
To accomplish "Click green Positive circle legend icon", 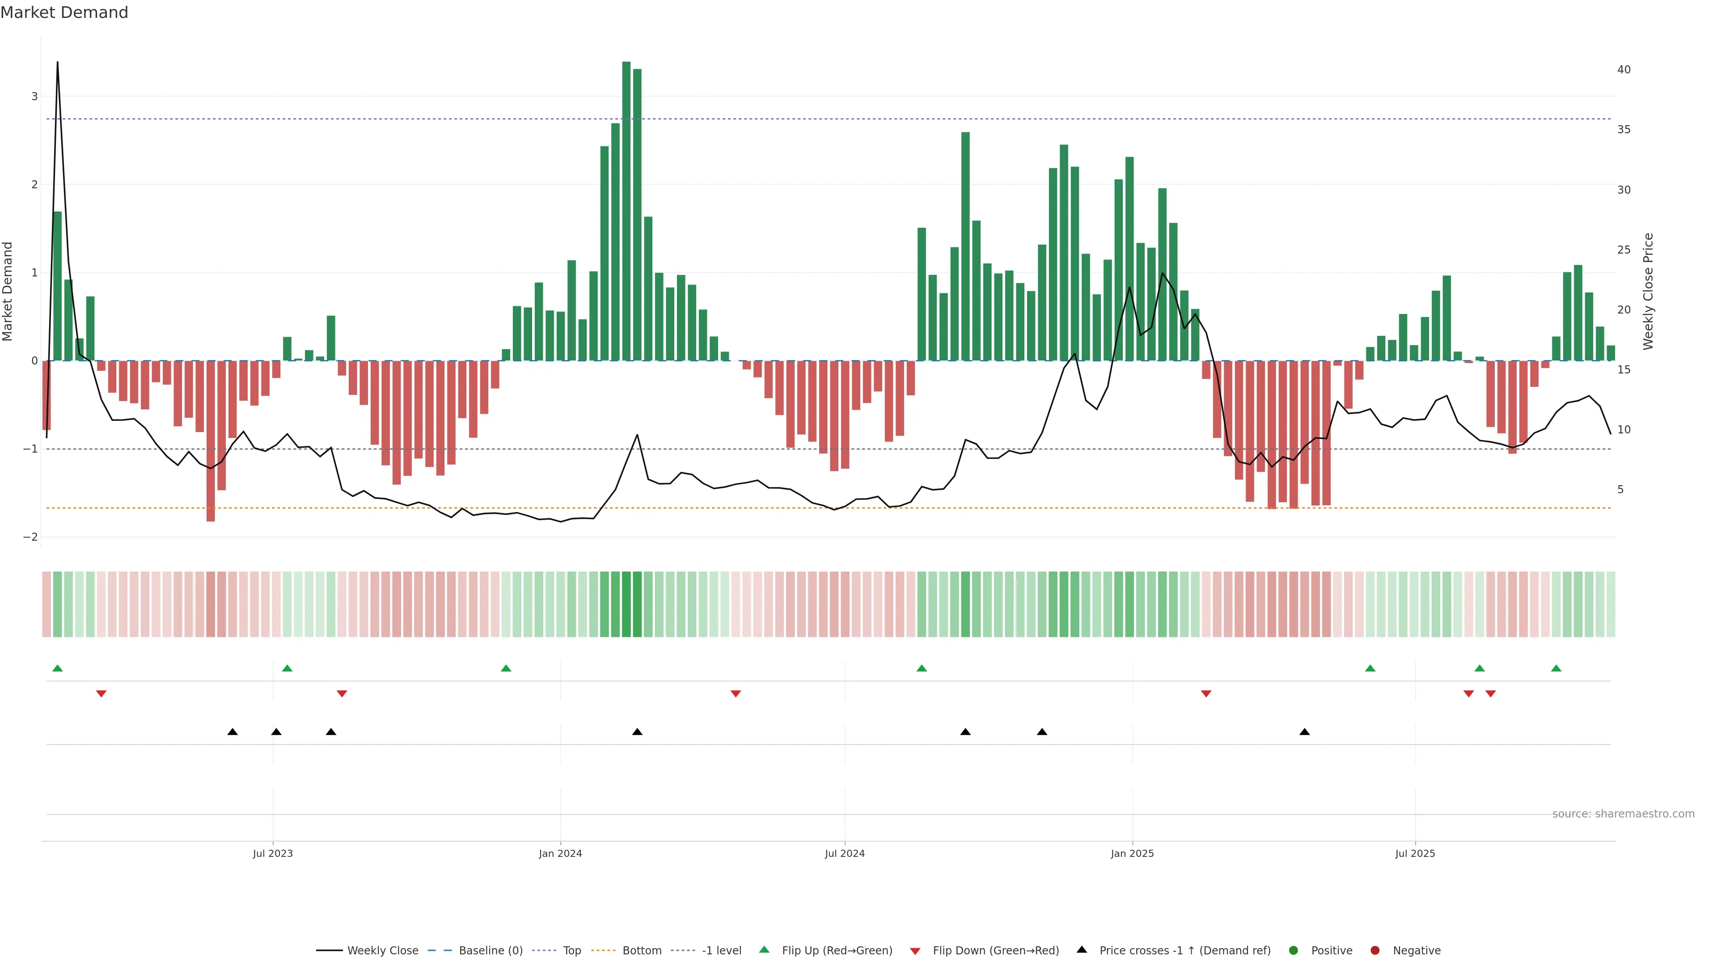I will pyautogui.click(x=1294, y=951).
